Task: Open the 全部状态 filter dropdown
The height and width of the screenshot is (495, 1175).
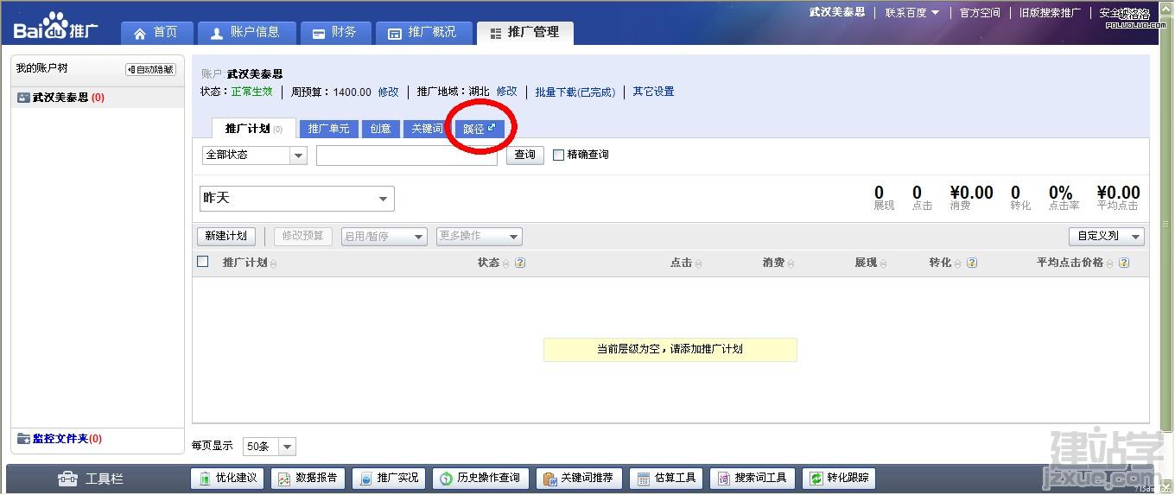Action: [x=254, y=155]
